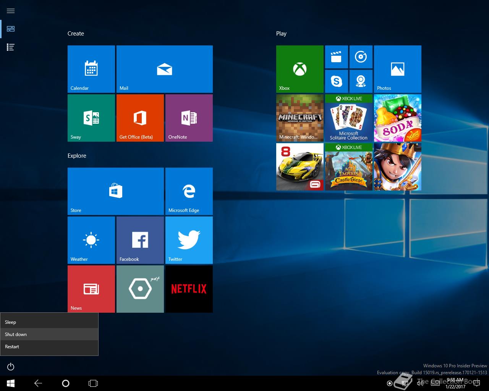Open the touch keyboard tray icon
Viewport: 489px width, 391px height.
tap(435, 383)
